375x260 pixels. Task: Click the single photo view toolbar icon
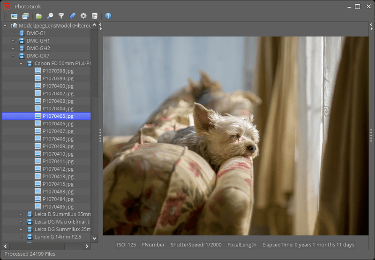(15, 16)
